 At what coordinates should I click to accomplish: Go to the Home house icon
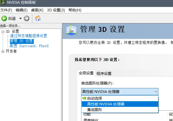tap(38, 18)
